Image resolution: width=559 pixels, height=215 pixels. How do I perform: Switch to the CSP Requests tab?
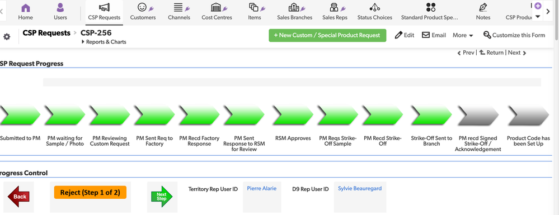coord(104,12)
